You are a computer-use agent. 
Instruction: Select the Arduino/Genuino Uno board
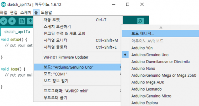(160, 55)
